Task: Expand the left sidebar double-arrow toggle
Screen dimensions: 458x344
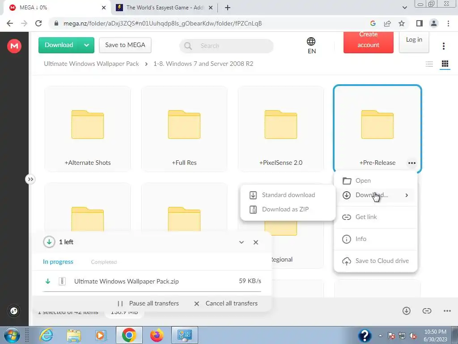Action: pyautogui.click(x=30, y=179)
